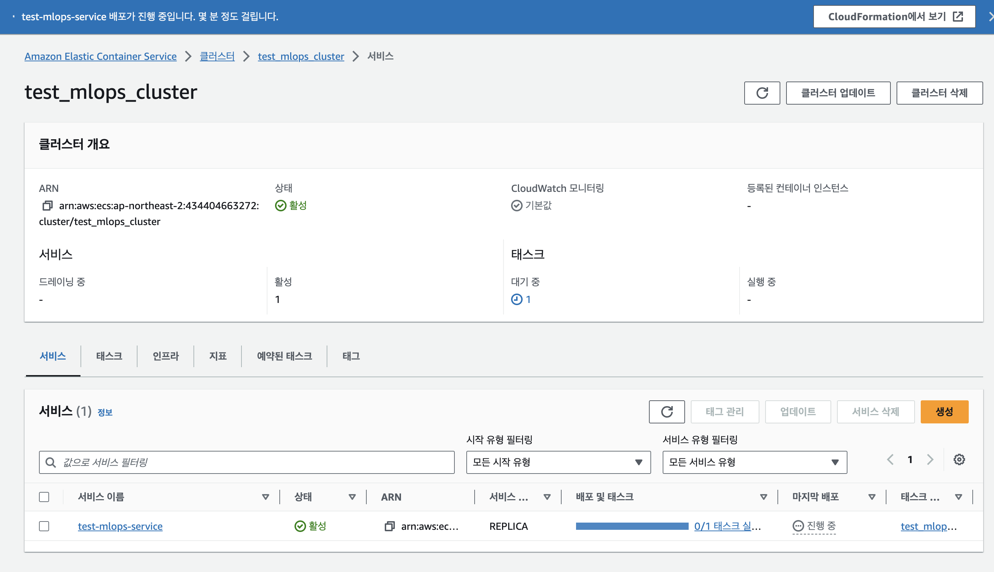
Task: Open the test-mlops-service link
Action: [x=120, y=526]
